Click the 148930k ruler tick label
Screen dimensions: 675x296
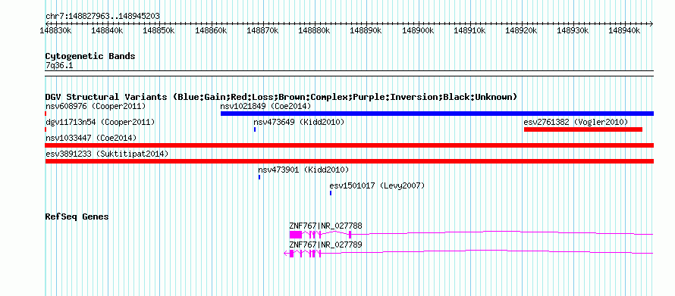click(573, 30)
